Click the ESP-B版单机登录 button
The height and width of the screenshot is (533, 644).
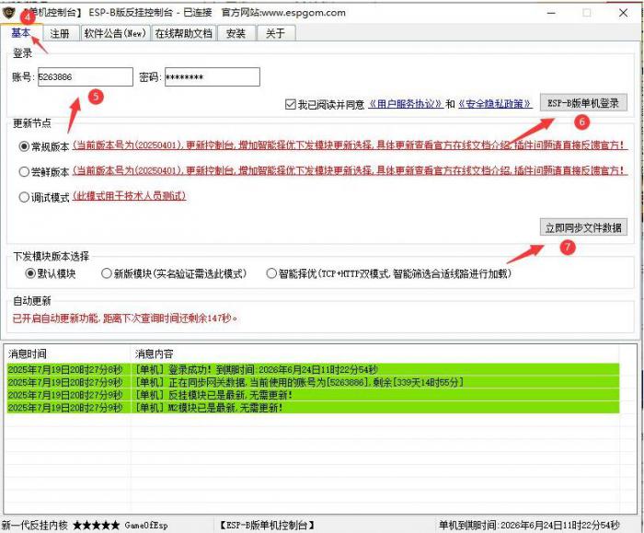click(x=583, y=103)
